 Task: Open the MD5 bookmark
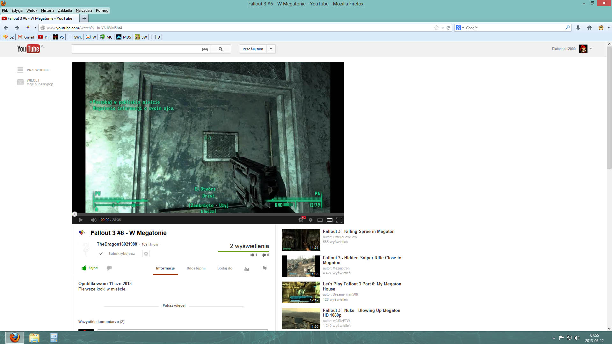(124, 37)
